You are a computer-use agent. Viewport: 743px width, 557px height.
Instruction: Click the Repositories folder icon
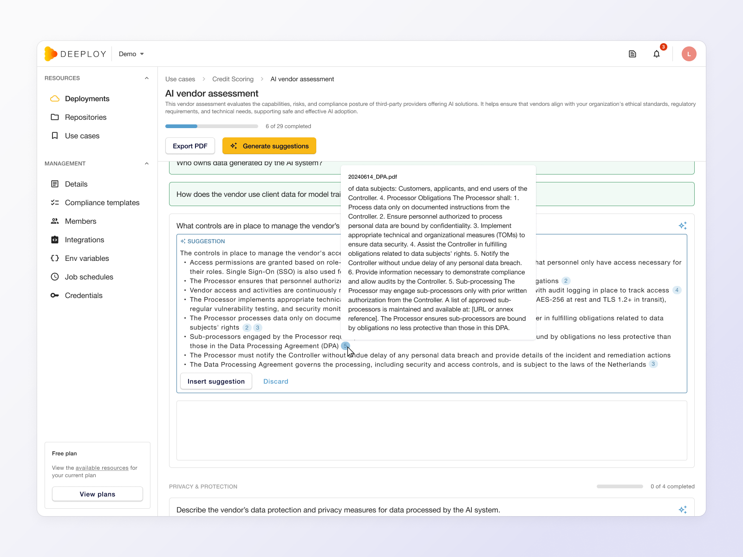click(x=55, y=117)
